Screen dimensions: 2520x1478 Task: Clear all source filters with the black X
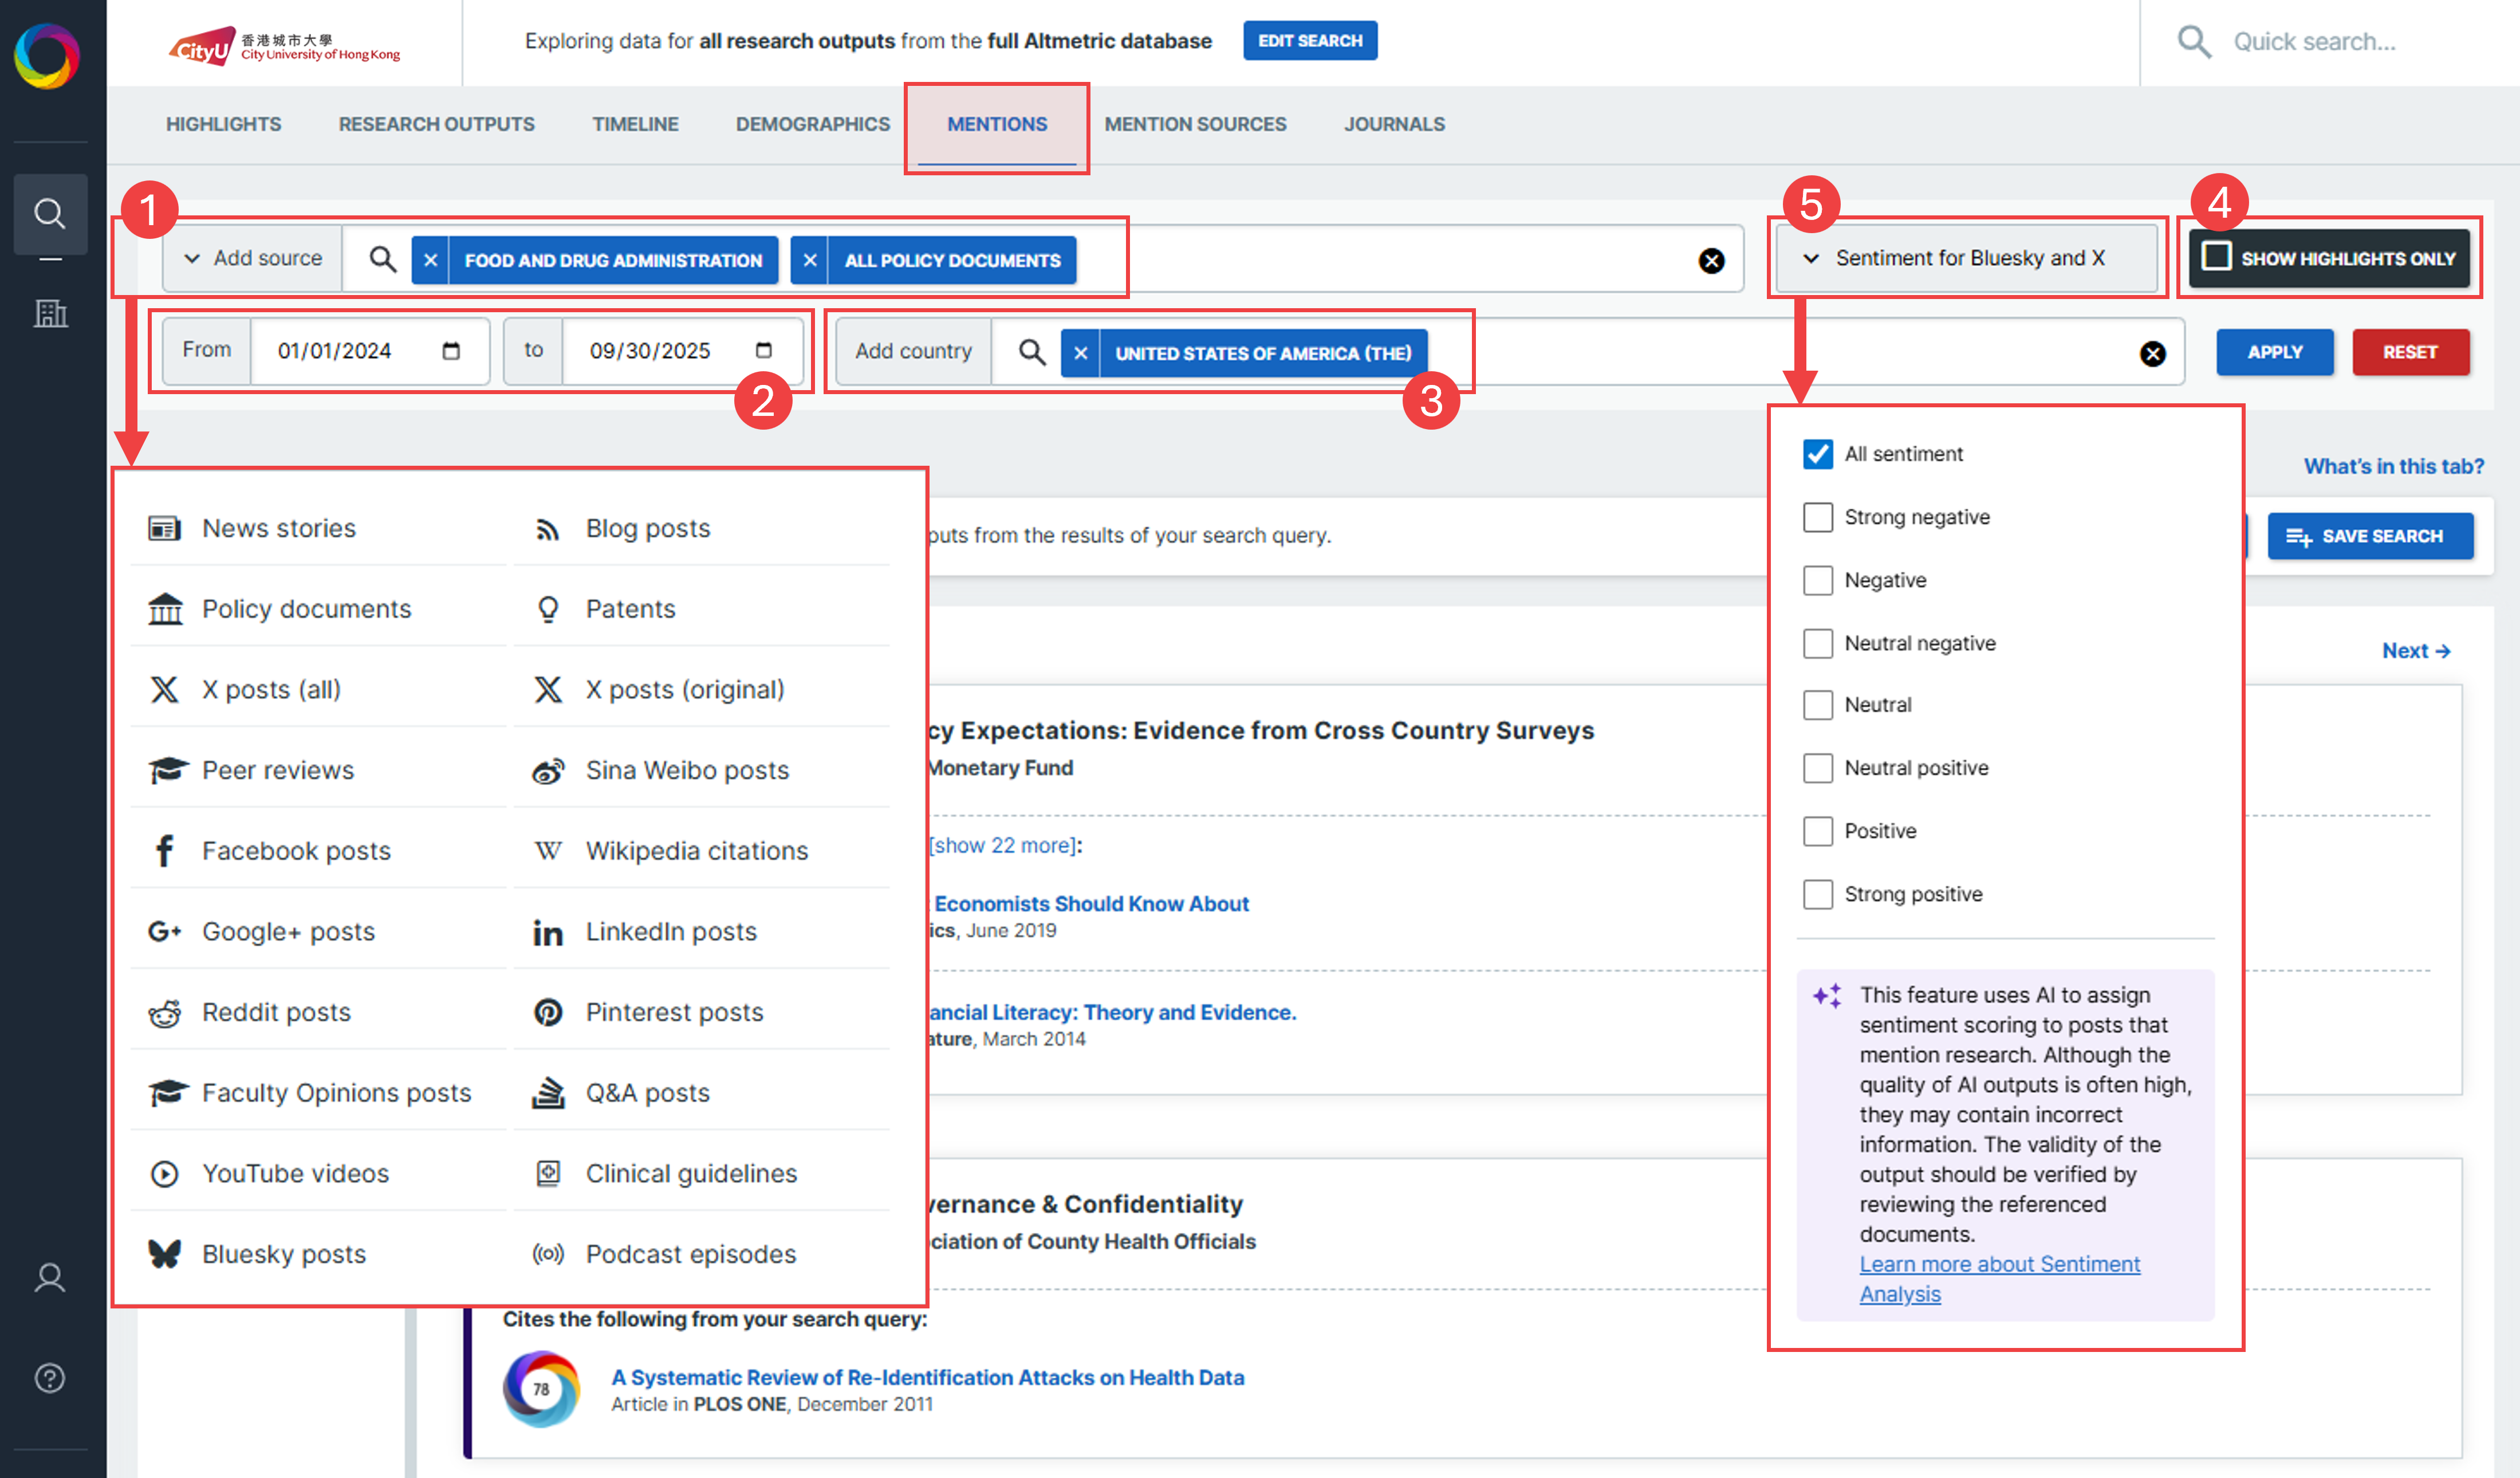click(1711, 260)
